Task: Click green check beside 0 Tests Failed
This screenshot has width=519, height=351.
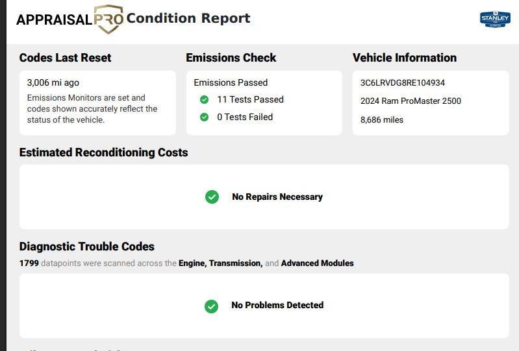Action: (x=204, y=117)
